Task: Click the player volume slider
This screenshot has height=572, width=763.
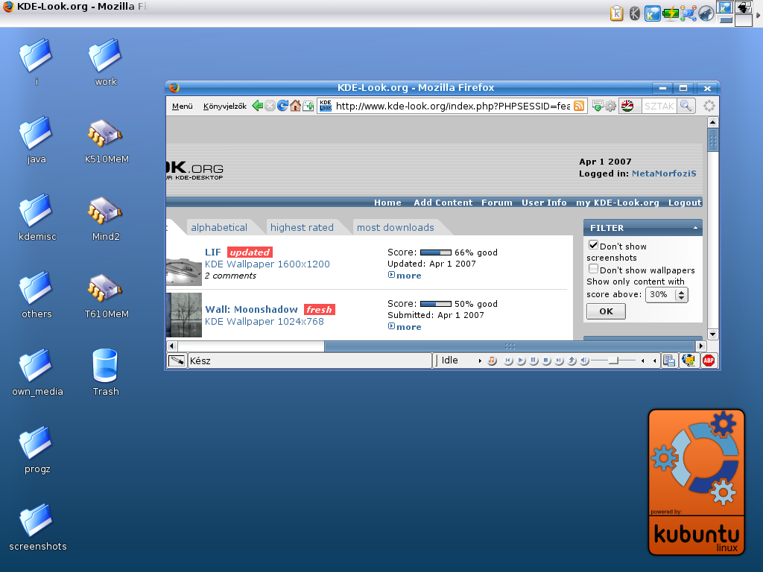Action: pos(614,360)
